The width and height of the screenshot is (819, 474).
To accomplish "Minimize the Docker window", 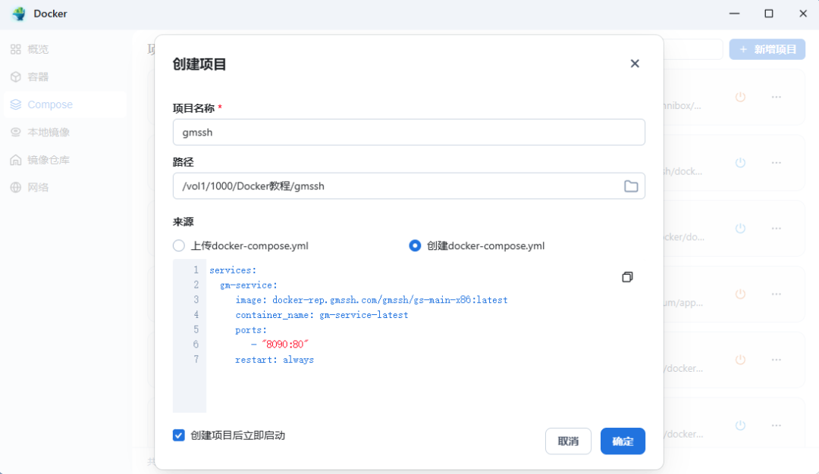I will click(x=734, y=14).
